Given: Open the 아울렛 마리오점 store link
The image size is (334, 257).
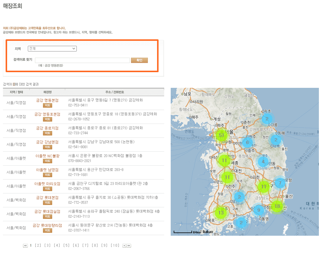Looking at the screenshot, I should pos(47,184).
